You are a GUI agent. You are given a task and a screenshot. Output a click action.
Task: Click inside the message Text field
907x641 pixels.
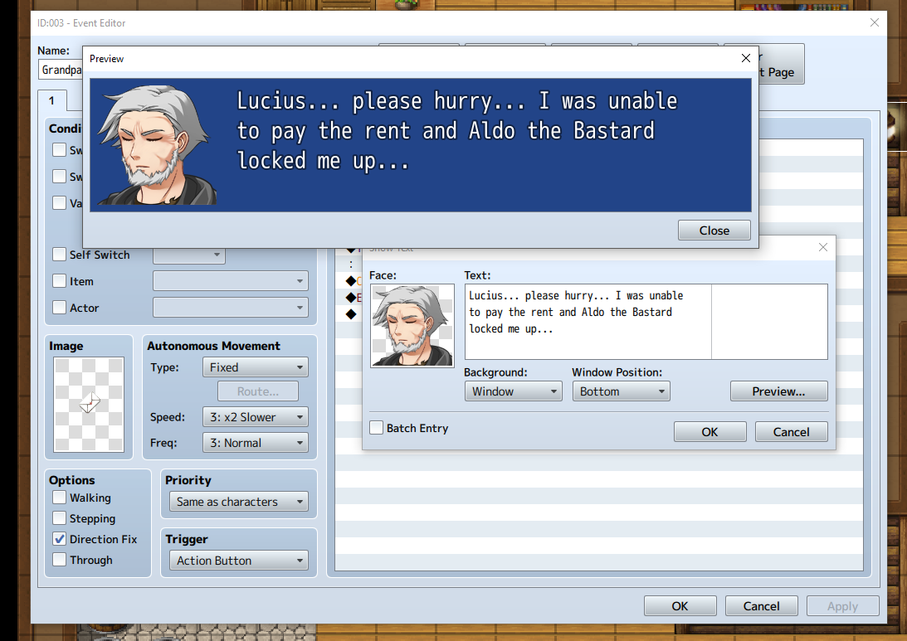(589, 321)
